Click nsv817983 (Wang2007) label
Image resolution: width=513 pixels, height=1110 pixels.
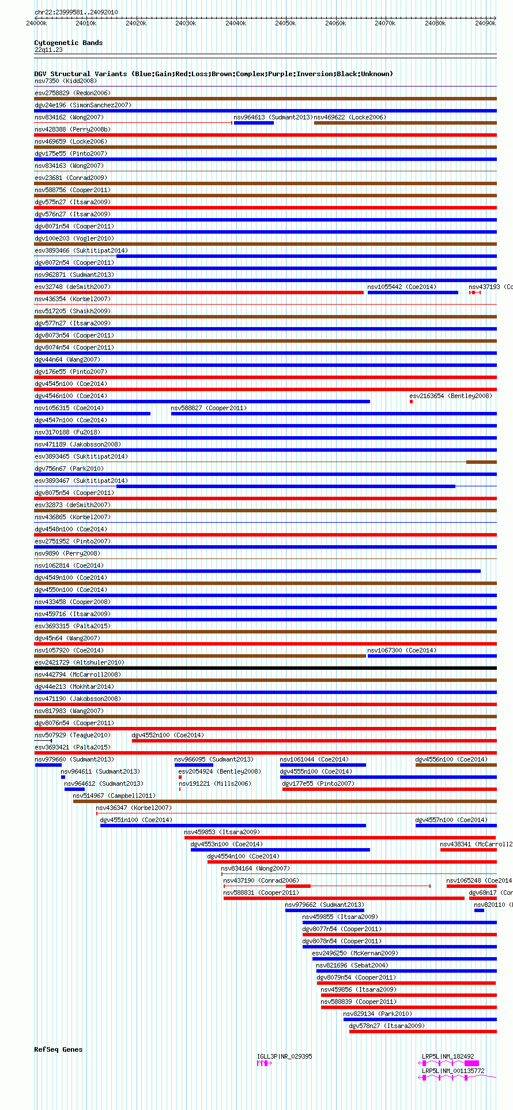[x=69, y=711]
